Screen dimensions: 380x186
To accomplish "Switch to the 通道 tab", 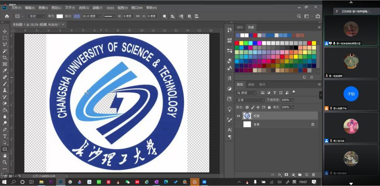I will click(x=251, y=85).
